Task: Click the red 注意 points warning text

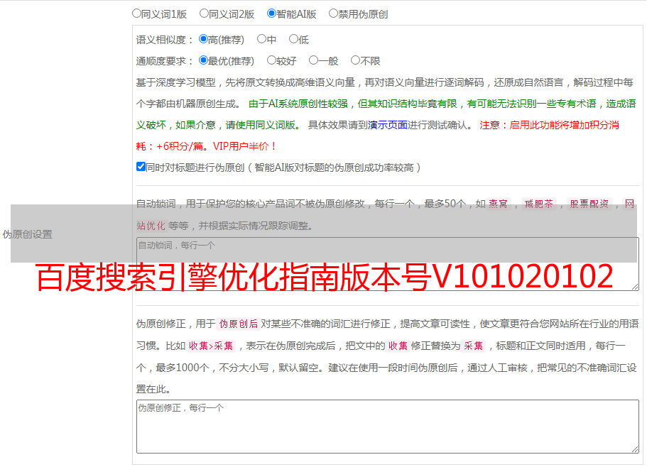Action: tap(378, 136)
